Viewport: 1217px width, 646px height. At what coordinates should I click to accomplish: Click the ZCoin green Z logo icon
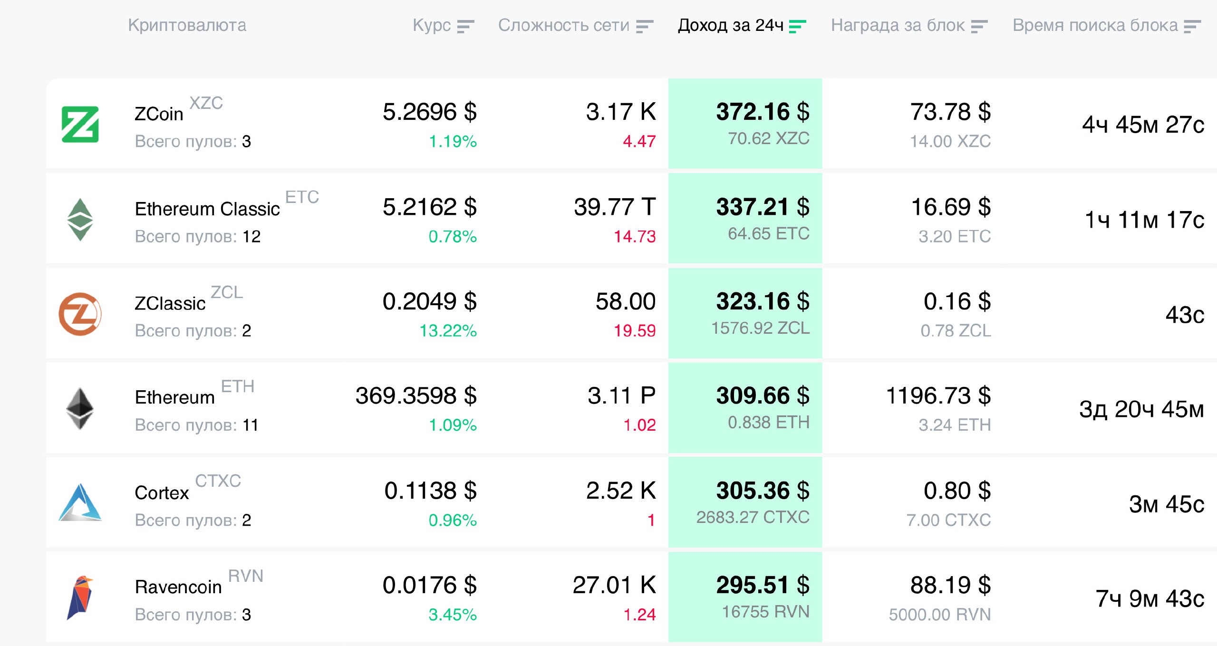(80, 124)
